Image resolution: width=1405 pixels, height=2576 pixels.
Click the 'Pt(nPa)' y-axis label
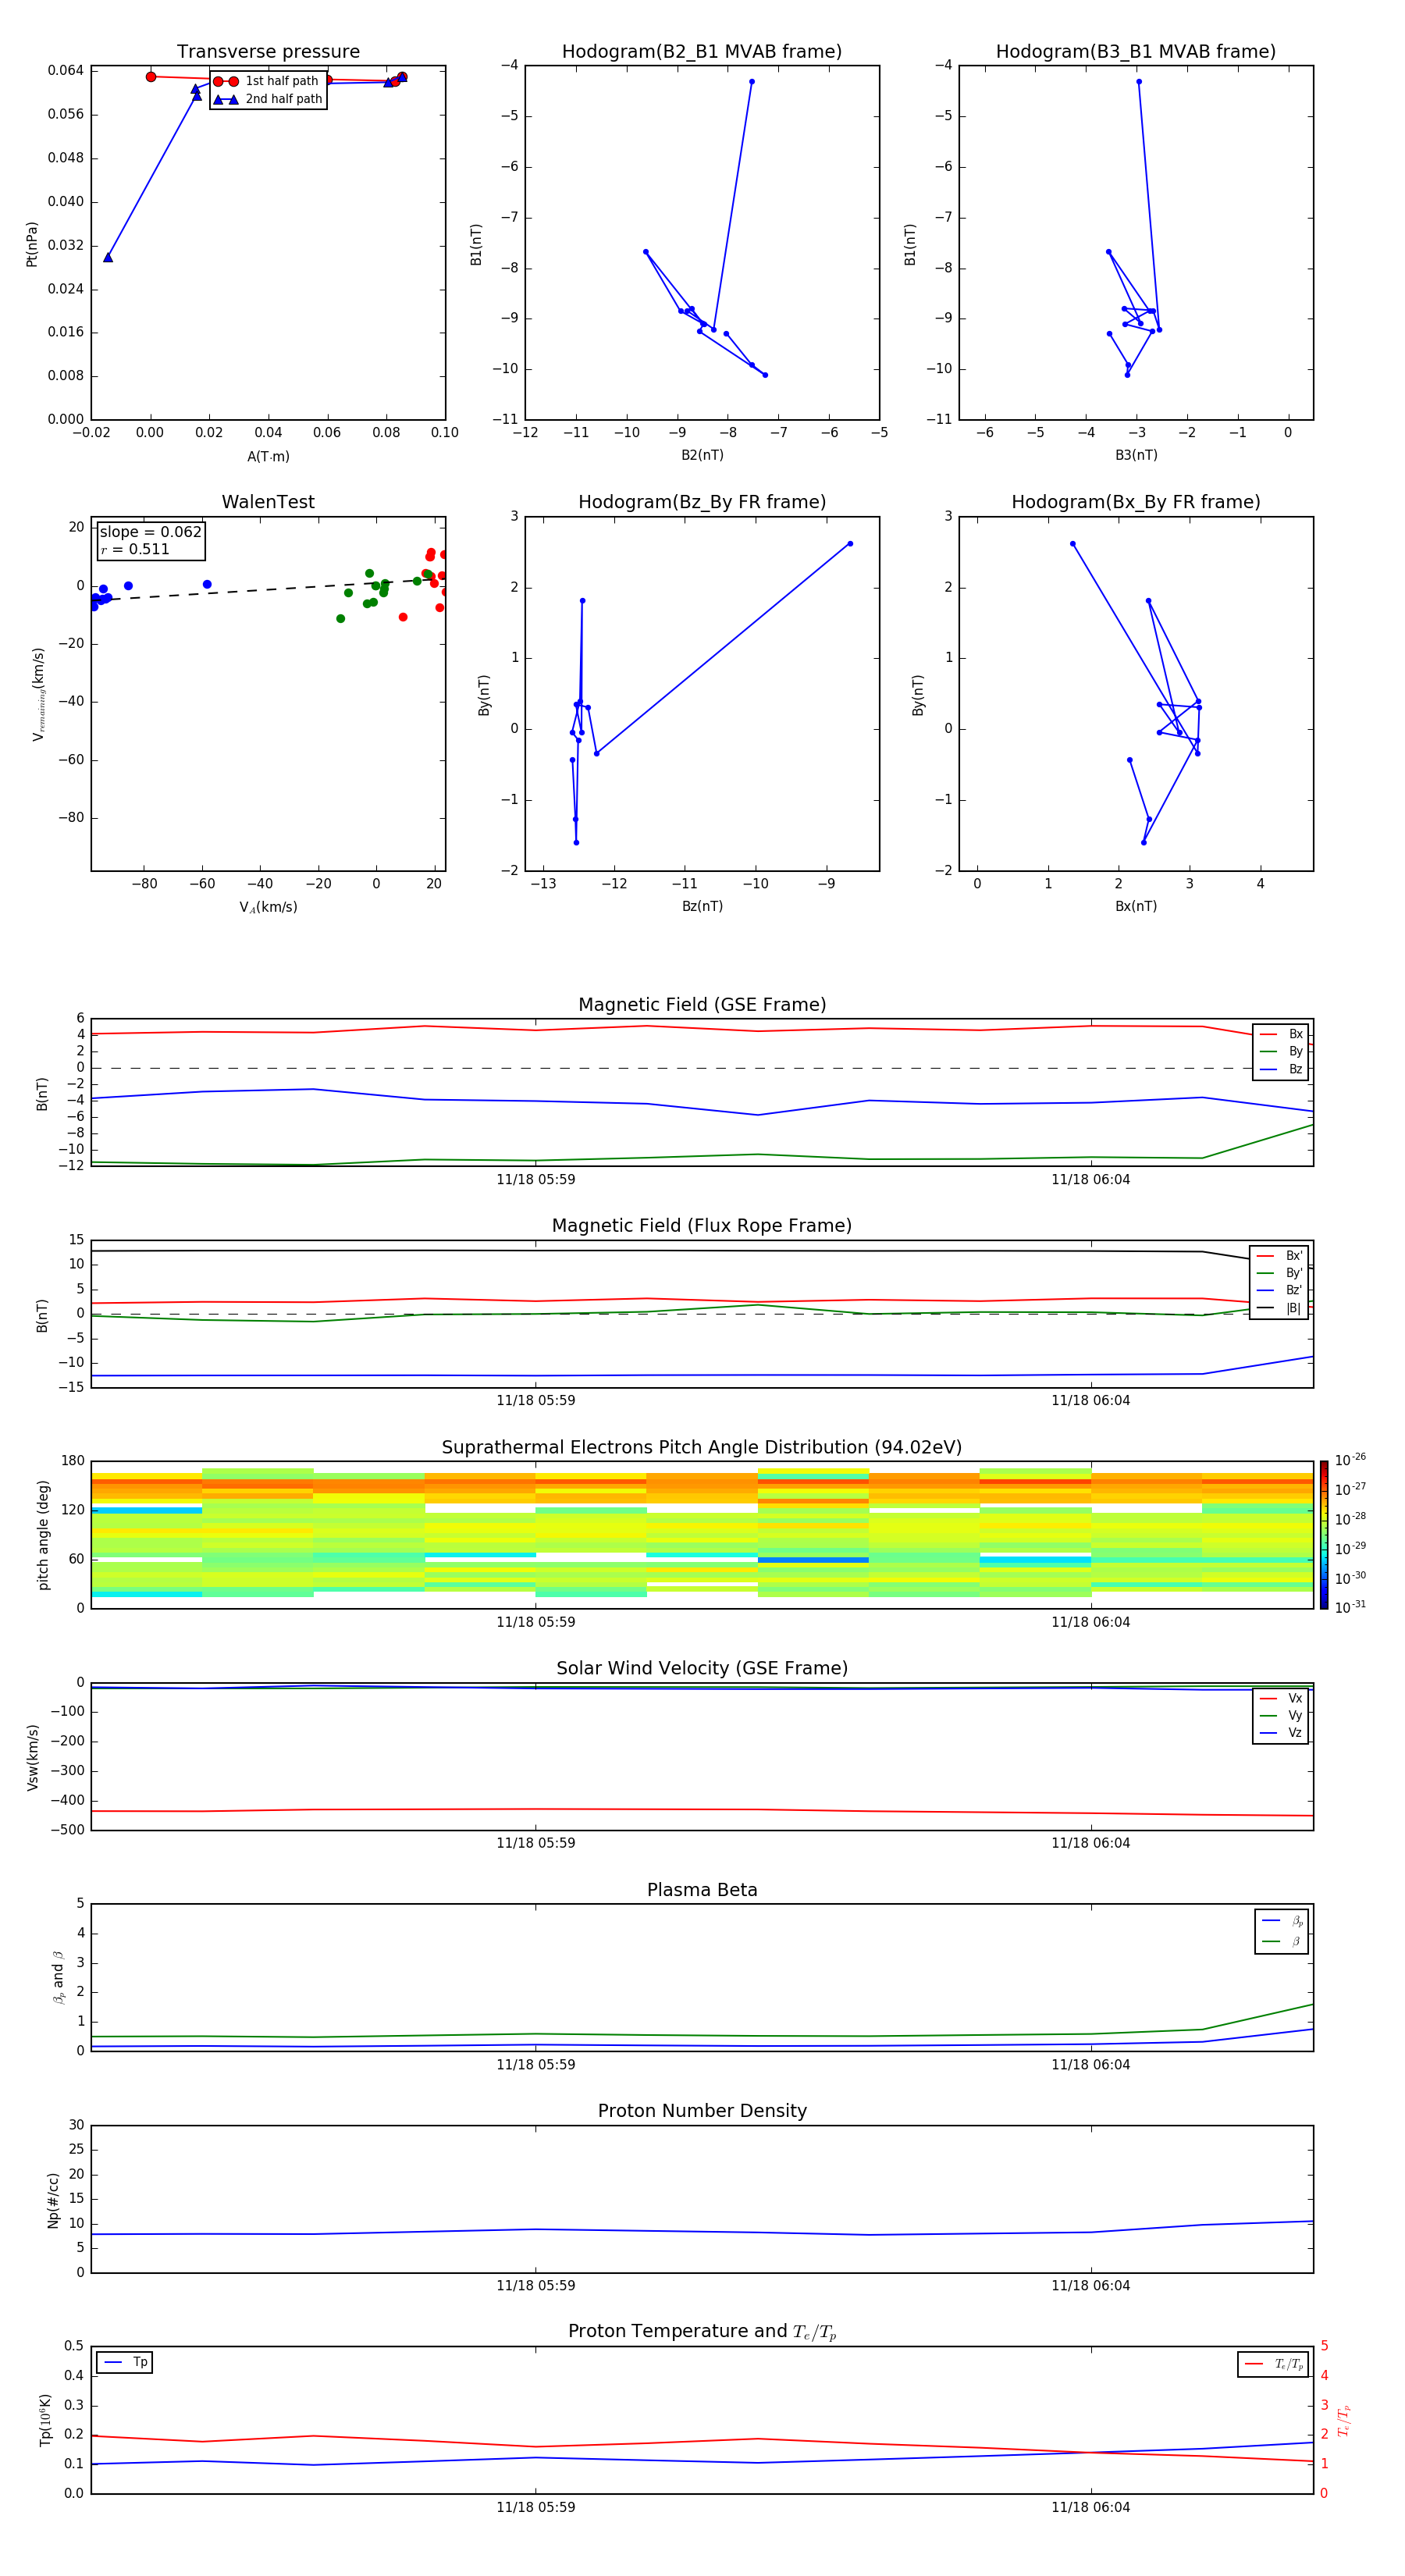pyautogui.click(x=32, y=244)
